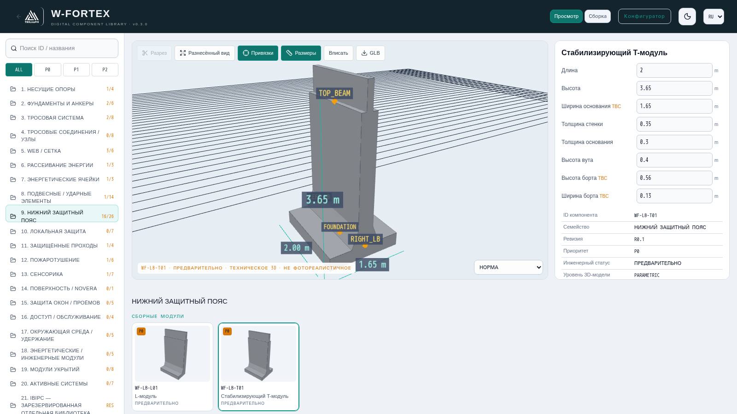Select the P1 priority filter tab
This screenshot has width=737, height=414.
tap(76, 69)
